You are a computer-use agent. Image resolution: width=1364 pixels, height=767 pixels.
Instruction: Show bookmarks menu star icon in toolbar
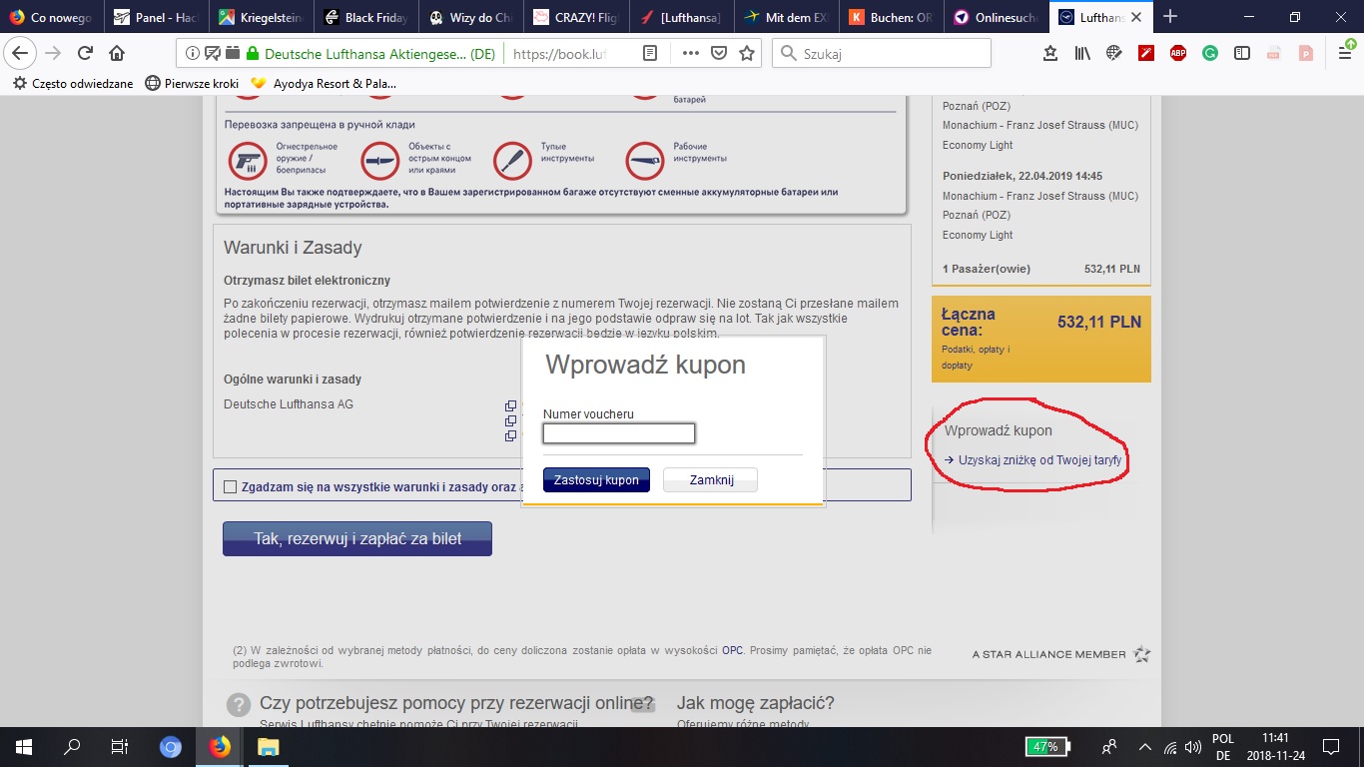click(1050, 54)
